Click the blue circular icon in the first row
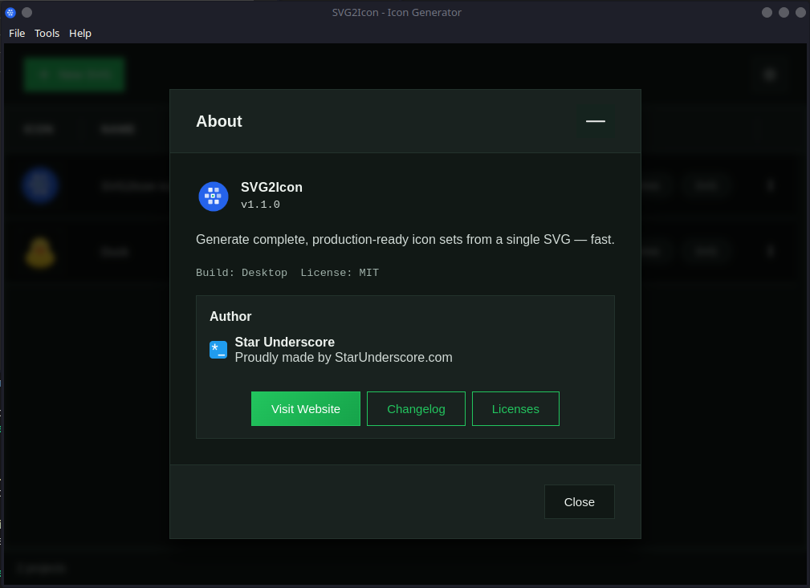Viewport: 810px width, 588px height. tap(40, 185)
